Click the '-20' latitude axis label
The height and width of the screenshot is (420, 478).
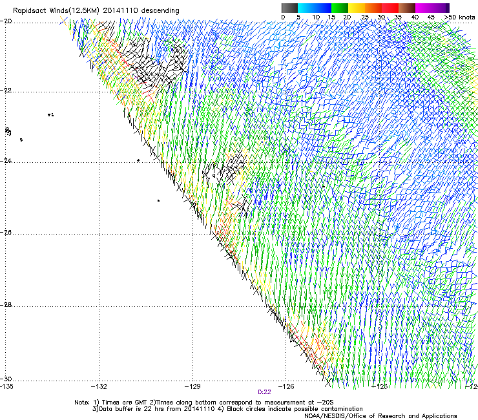pos(6,21)
